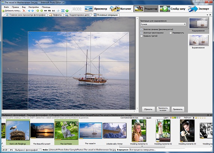Pick the yellow color label swatch

click(173, 118)
